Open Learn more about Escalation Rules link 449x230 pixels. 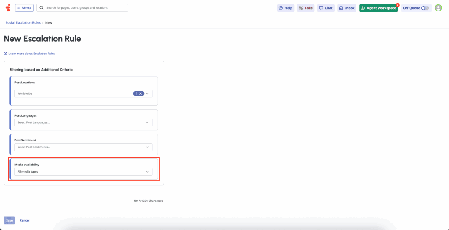(32, 54)
